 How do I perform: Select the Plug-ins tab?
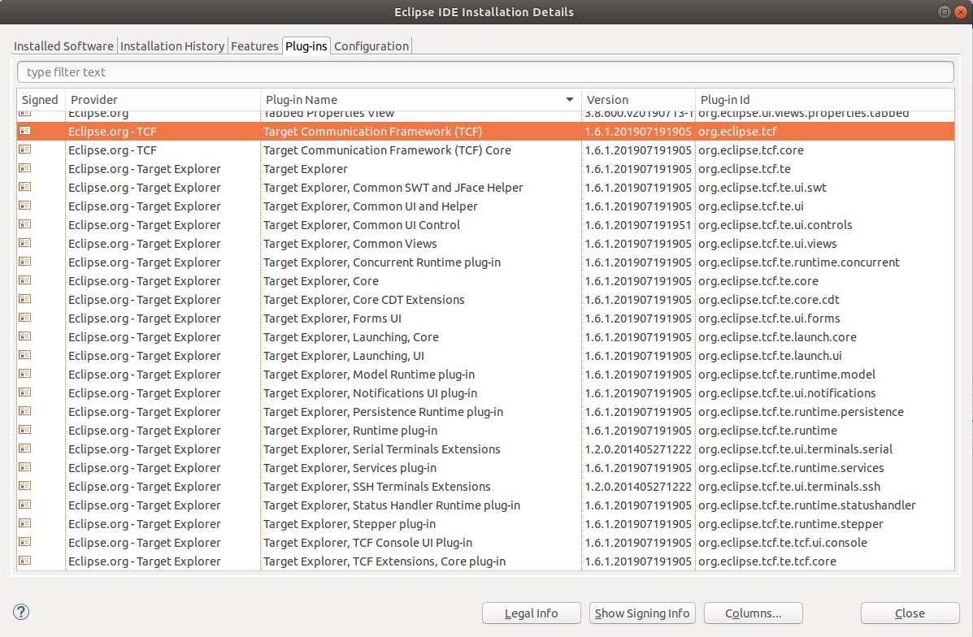[x=306, y=45]
